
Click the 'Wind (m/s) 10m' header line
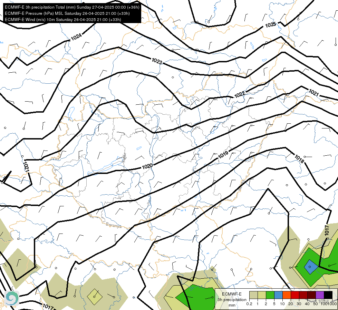pyautogui.click(x=63, y=20)
